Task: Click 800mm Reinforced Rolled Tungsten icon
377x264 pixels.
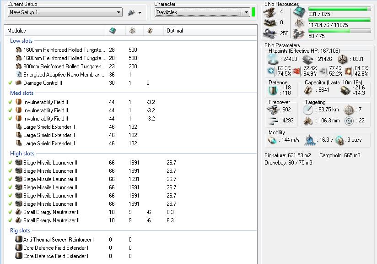Action: [x=18, y=66]
